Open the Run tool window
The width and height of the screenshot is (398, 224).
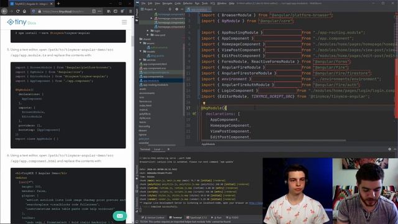click(x=216, y=218)
